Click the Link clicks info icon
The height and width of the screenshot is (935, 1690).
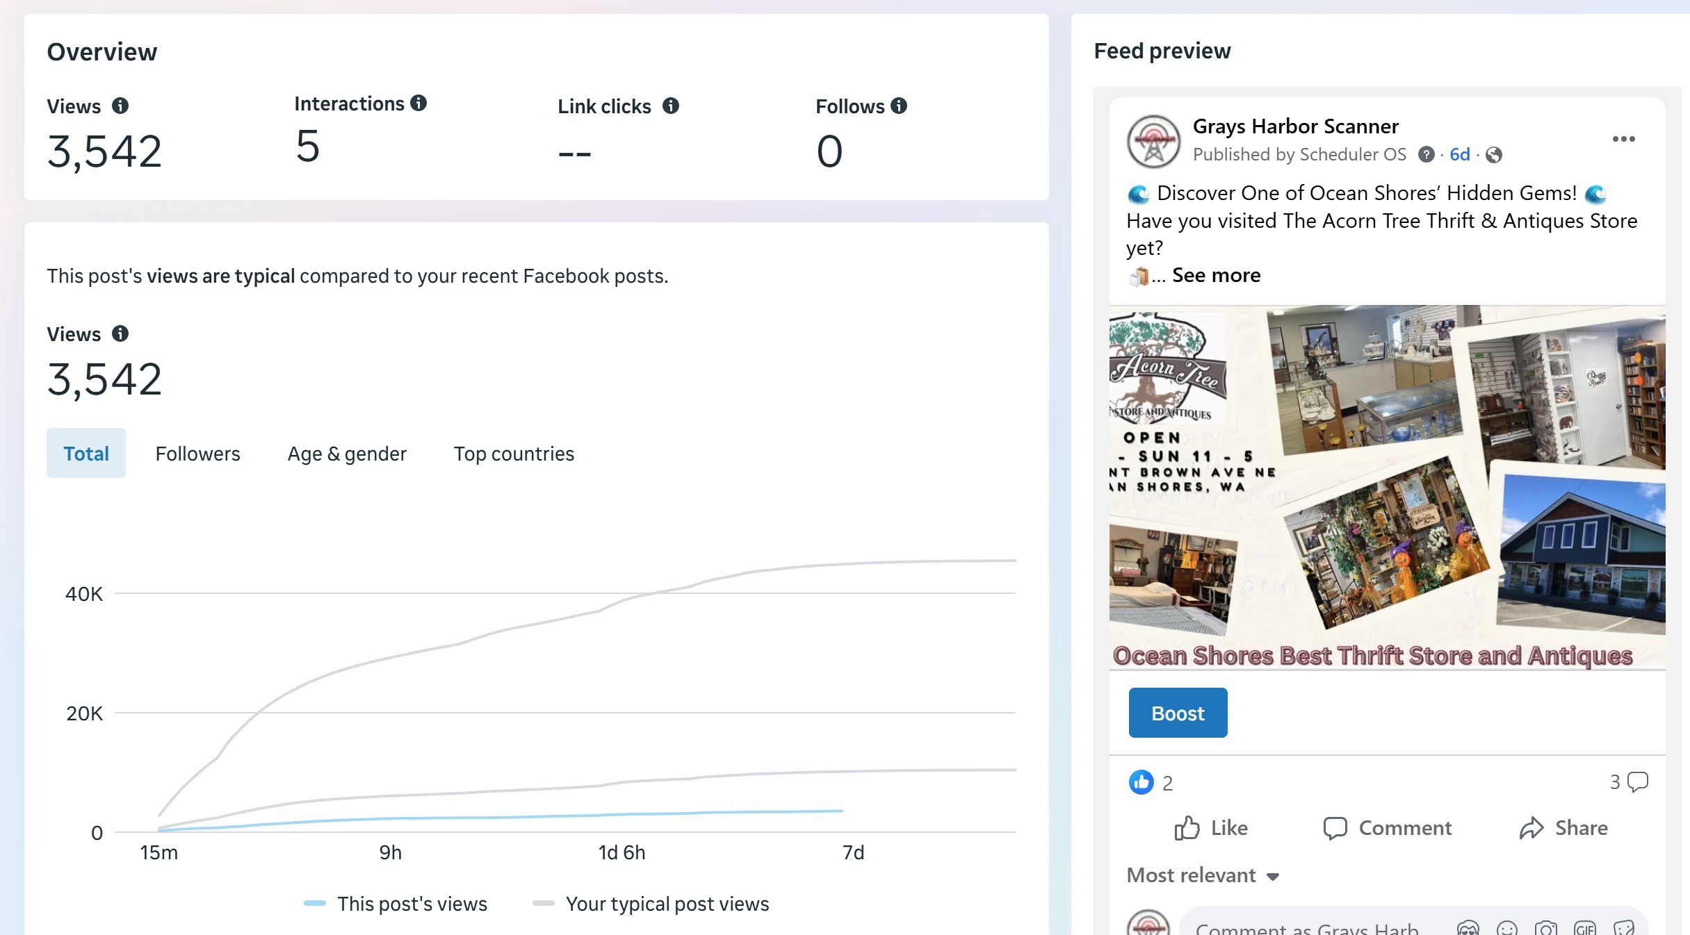(x=670, y=106)
